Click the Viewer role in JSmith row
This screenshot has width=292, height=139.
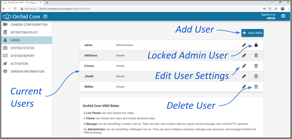(x=120, y=76)
